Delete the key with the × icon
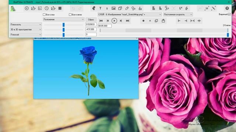Screen dimensions: 236x132 (150, 21)
